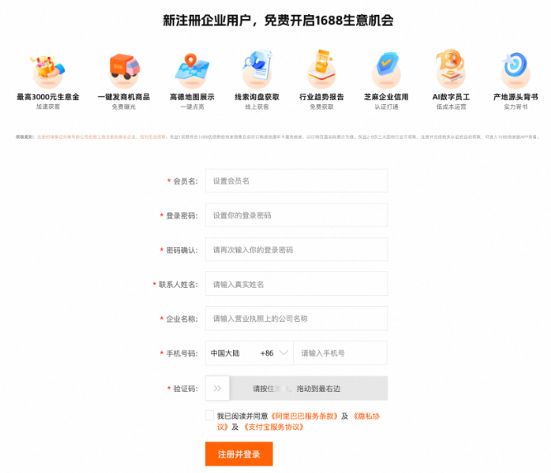Click the chevron next to +86
551x473 pixels.
point(283,352)
